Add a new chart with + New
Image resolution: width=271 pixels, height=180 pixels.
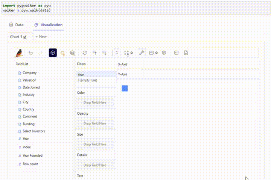coord(41,36)
